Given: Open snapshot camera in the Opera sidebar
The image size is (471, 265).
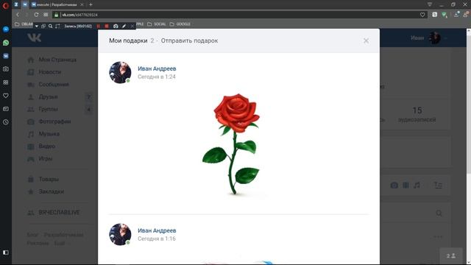Looking at the screenshot, I should click(x=6, y=69).
